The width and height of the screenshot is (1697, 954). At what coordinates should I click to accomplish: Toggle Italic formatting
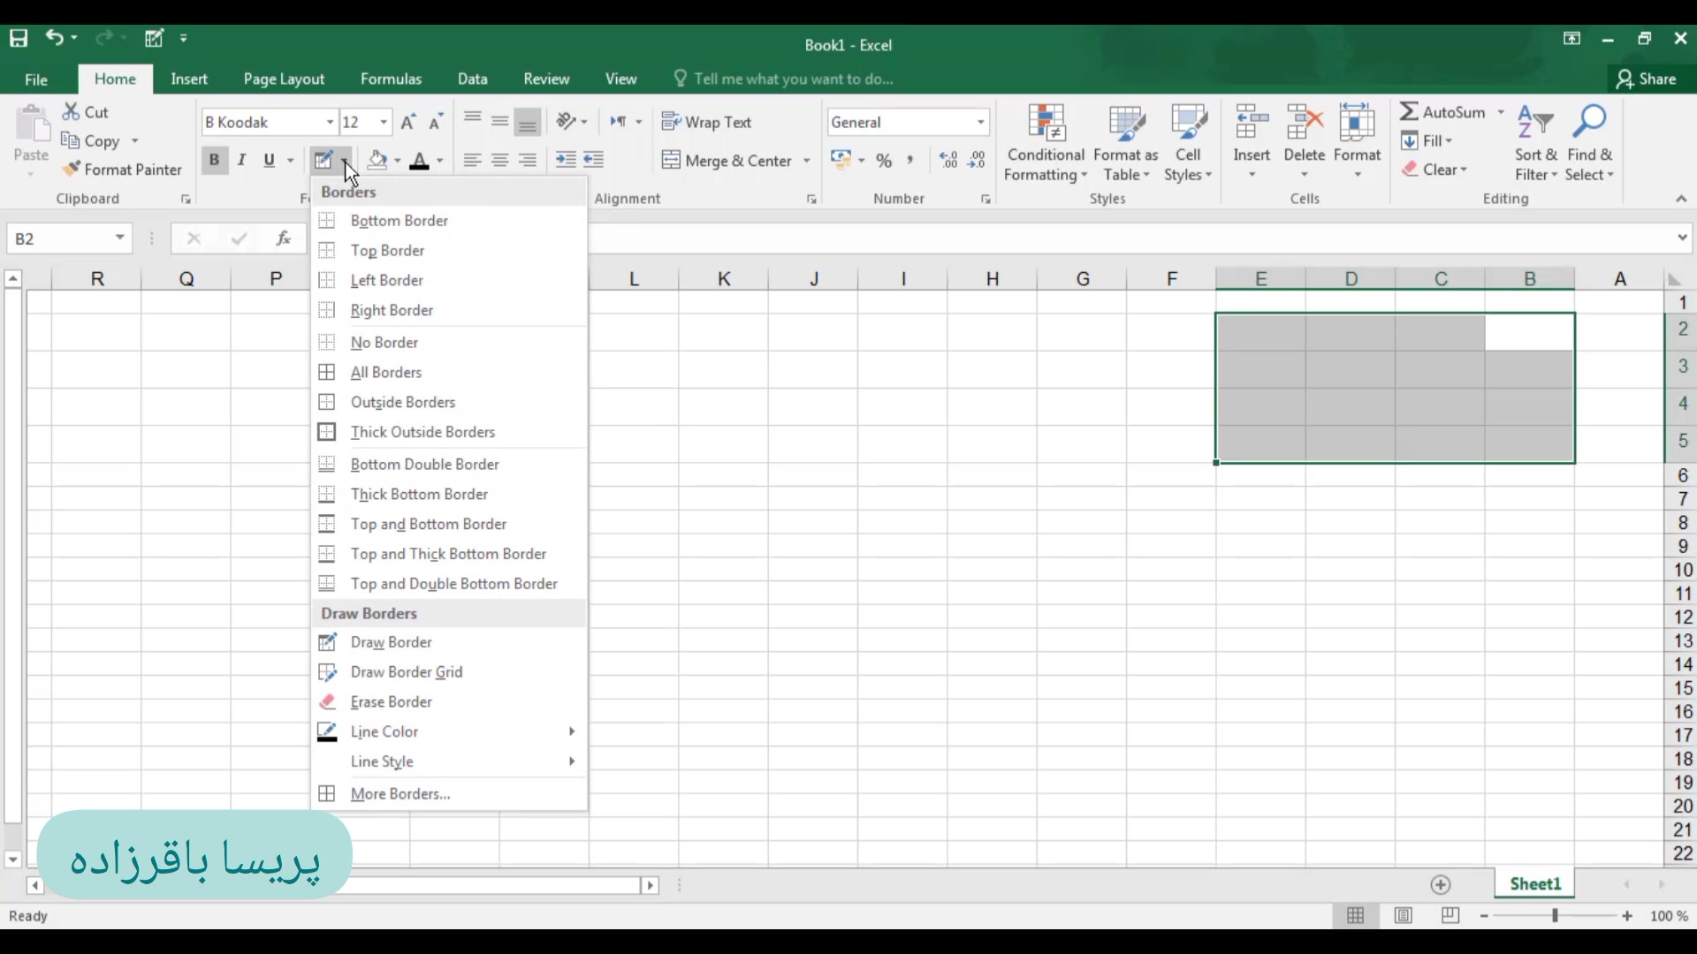[241, 160]
